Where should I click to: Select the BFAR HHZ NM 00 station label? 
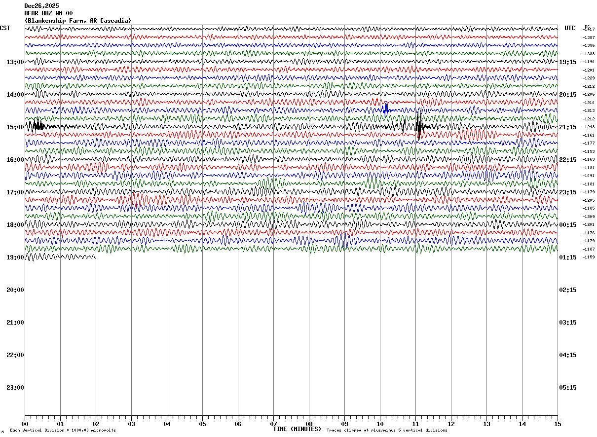point(48,13)
